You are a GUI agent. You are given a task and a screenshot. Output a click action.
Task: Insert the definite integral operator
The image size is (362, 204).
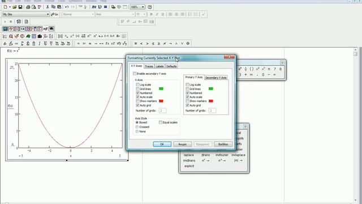(22, 44)
